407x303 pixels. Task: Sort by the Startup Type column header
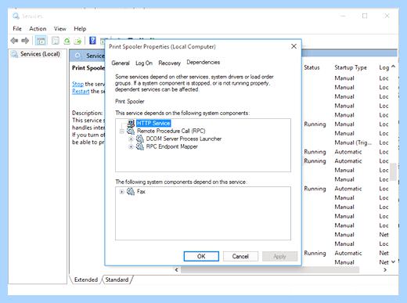pyautogui.click(x=351, y=67)
